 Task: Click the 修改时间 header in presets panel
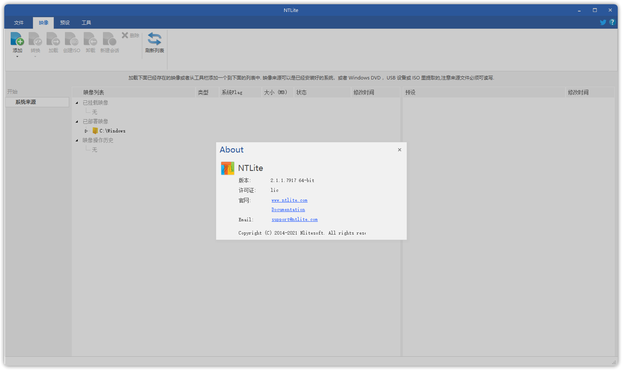click(590, 92)
